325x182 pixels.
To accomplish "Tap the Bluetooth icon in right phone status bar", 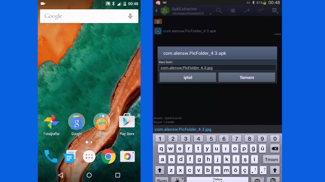I will pyautogui.click(x=253, y=3).
